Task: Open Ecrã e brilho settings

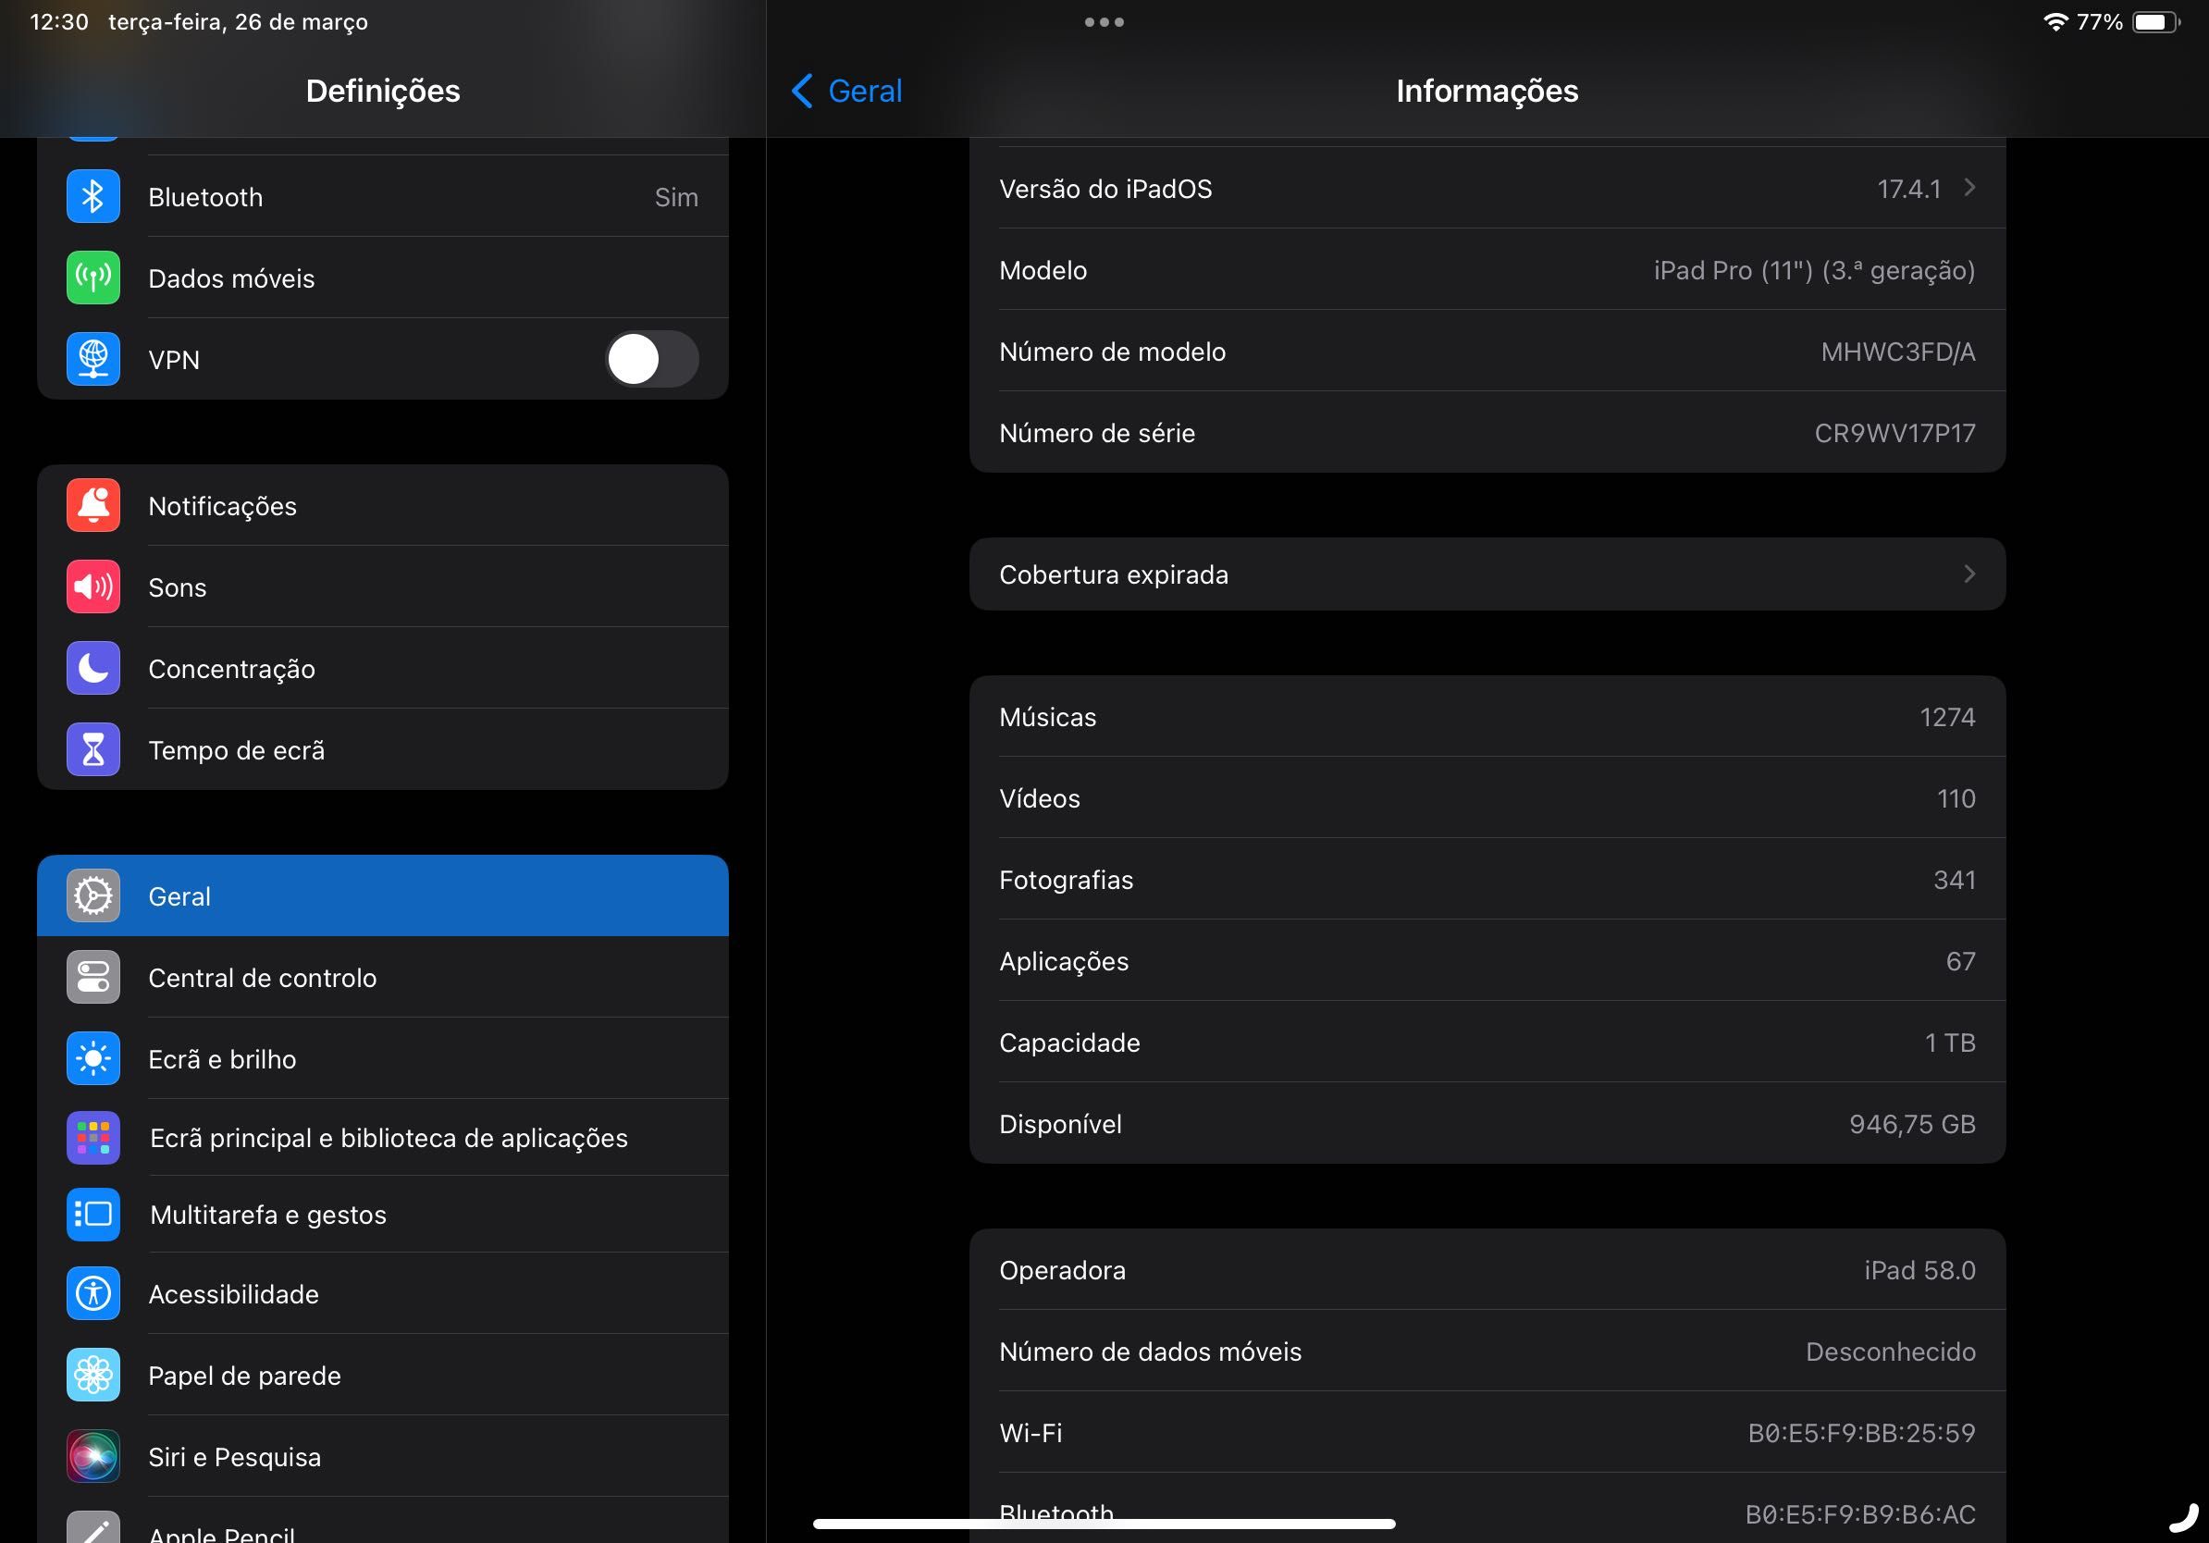Action: click(x=383, y=1058)
